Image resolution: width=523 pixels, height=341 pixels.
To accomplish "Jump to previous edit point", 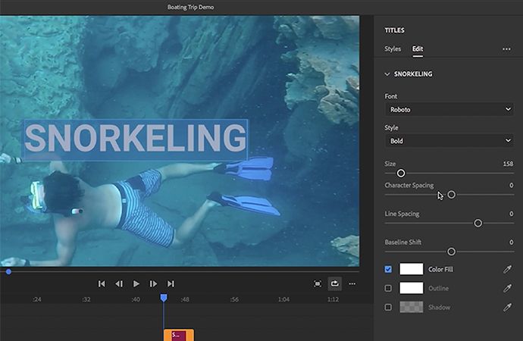I will point(102,283).
